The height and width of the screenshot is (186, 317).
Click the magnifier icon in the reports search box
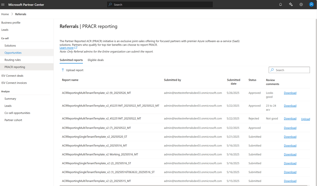point(272,70)
